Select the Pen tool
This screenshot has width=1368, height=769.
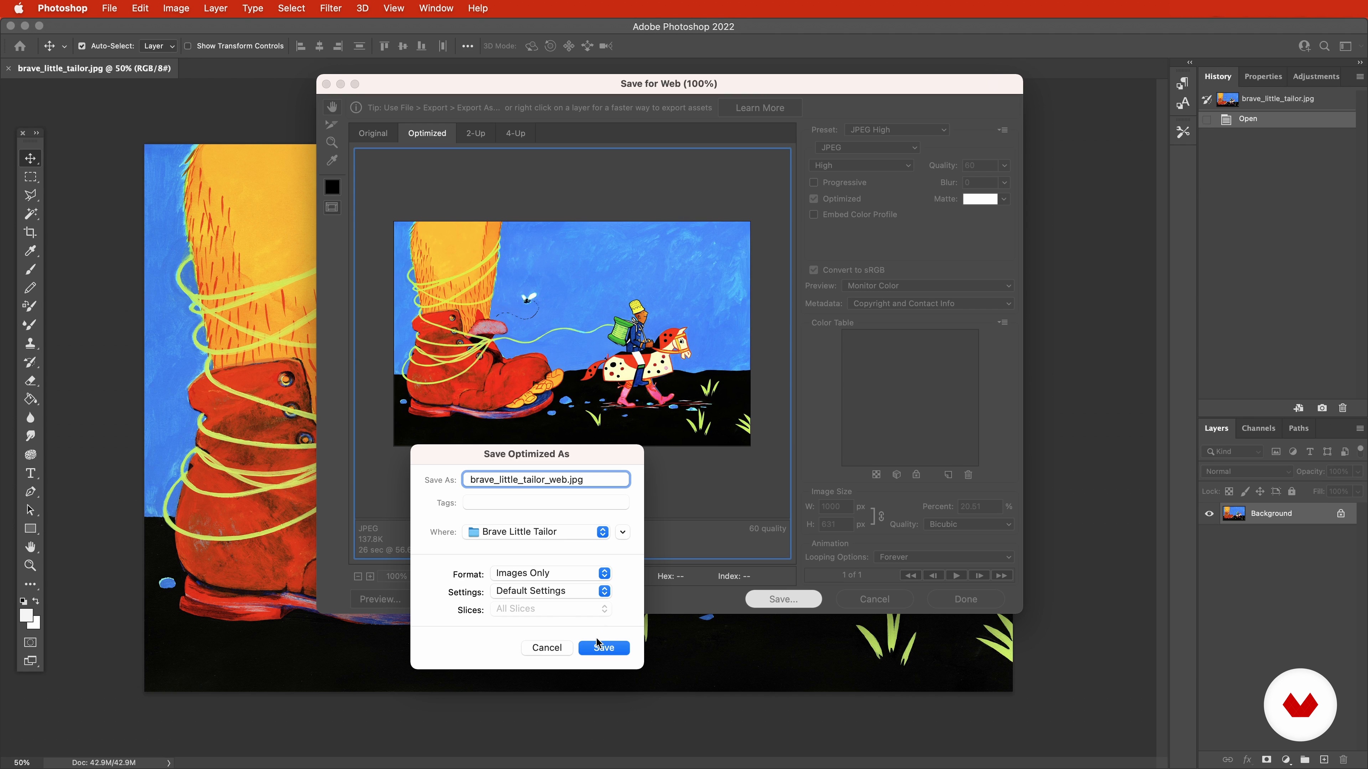coord(30,491)
